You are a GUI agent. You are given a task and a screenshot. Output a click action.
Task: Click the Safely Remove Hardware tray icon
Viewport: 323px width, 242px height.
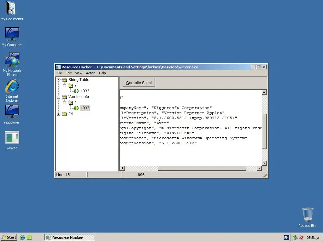[x=295, y=238]
